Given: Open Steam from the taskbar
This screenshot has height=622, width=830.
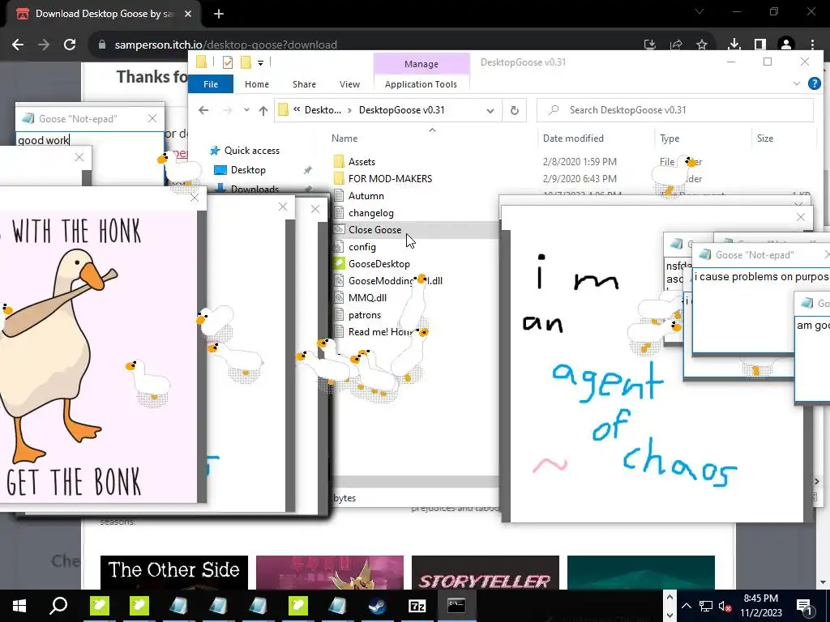Looking at the screenshot, I should click(378, 606).
